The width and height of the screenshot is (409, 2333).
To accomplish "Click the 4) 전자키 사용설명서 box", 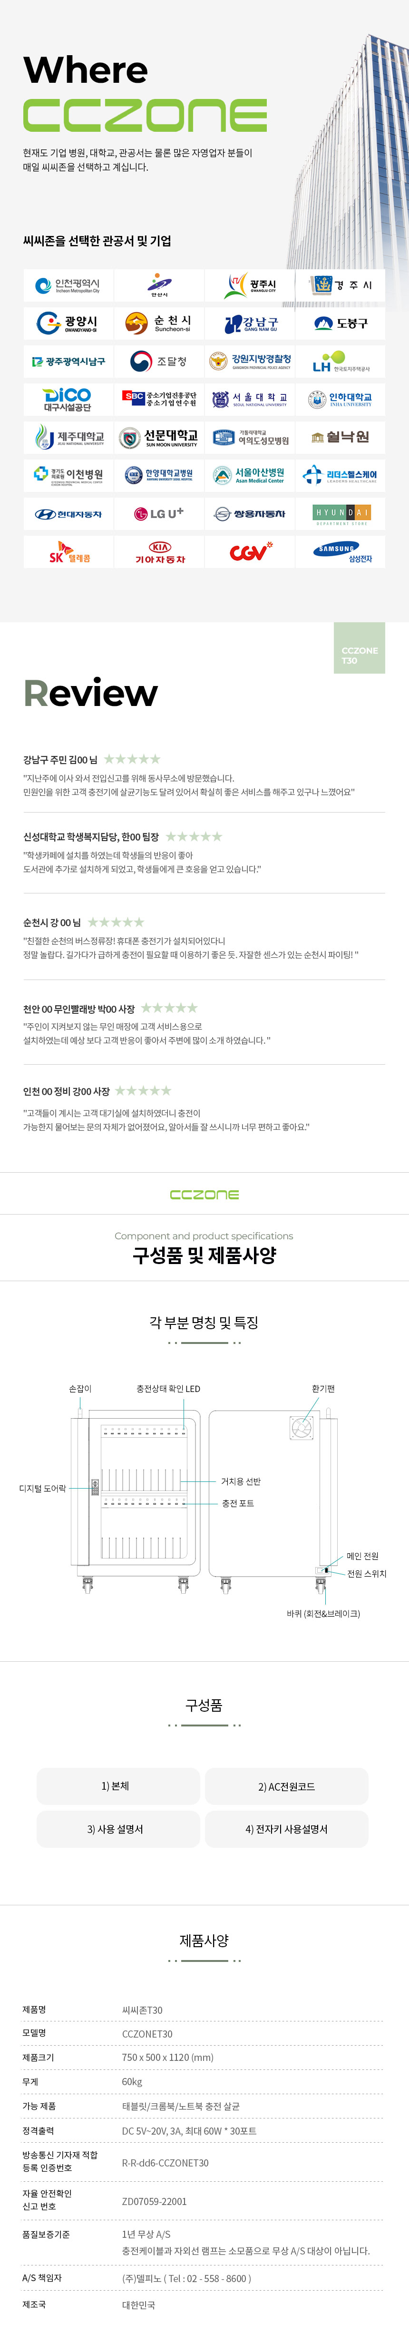I will [287, 1829].
